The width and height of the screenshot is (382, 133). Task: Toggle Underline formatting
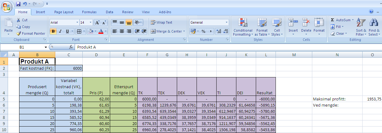[x=68, y=31]
